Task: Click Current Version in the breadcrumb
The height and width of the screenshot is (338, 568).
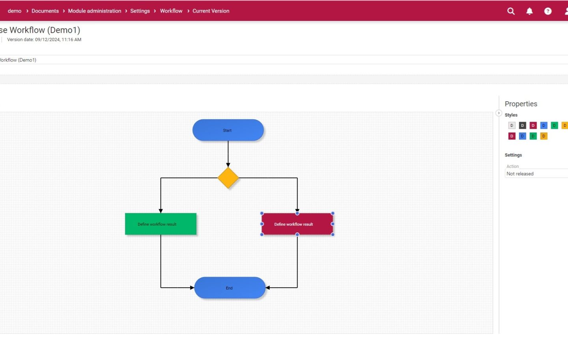Action: (211, 11)
